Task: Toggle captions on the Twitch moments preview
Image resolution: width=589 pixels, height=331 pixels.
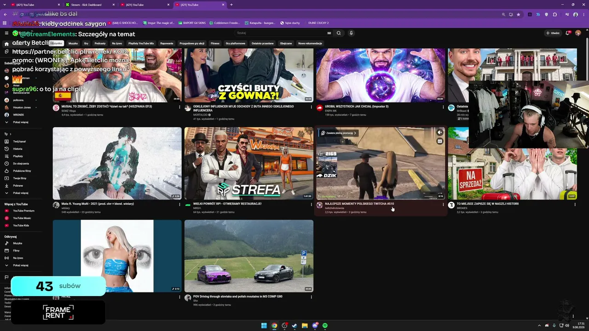Action: click(440, 141)
